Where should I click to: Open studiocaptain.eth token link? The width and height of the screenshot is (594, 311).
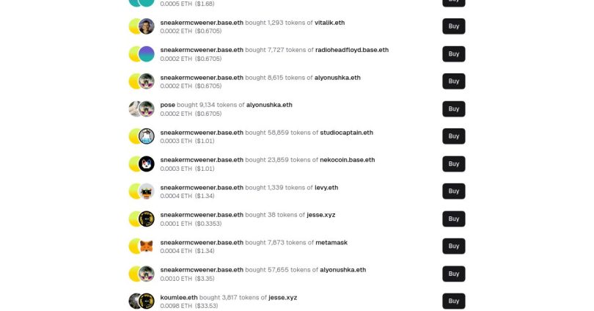pyautogui.click(x=347, y=133)
